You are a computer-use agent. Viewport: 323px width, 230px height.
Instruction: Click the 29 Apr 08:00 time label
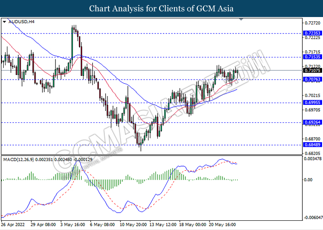tap(43, 224)
